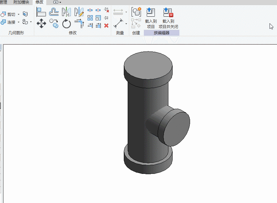
Task: Open the 剪切 dropdown arrow
Action: coord(18,15)
